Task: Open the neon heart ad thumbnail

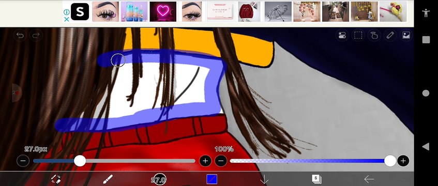Action: click(163, 11)
